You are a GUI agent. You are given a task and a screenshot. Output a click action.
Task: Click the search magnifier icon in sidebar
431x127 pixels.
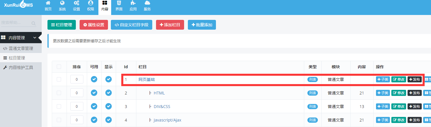34,23
